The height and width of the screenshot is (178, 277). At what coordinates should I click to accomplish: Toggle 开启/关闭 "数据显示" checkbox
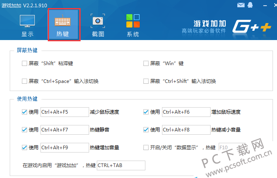point(146,148)
